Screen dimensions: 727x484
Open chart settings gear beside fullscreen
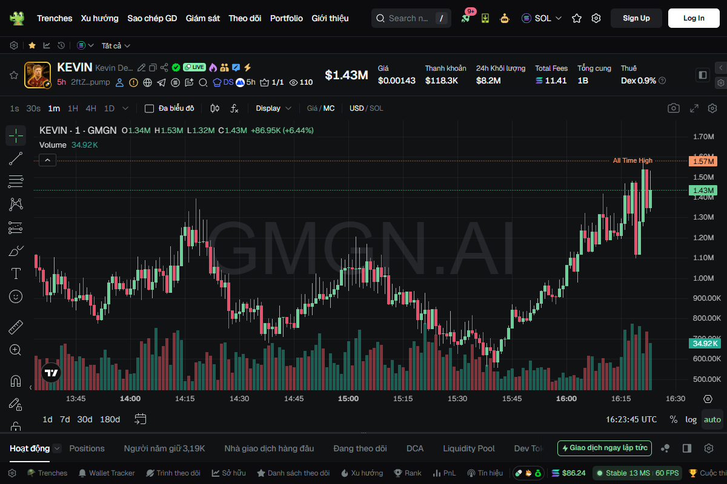[712, 108]
